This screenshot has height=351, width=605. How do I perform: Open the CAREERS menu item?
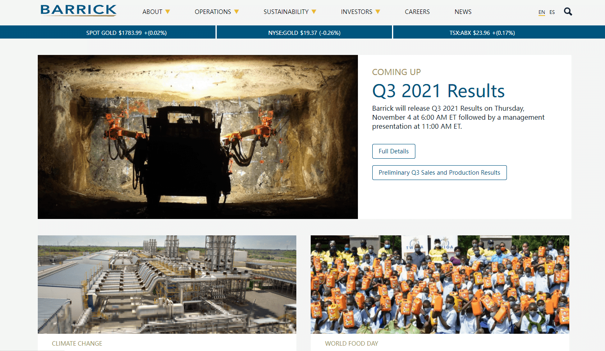coord(417,11)
